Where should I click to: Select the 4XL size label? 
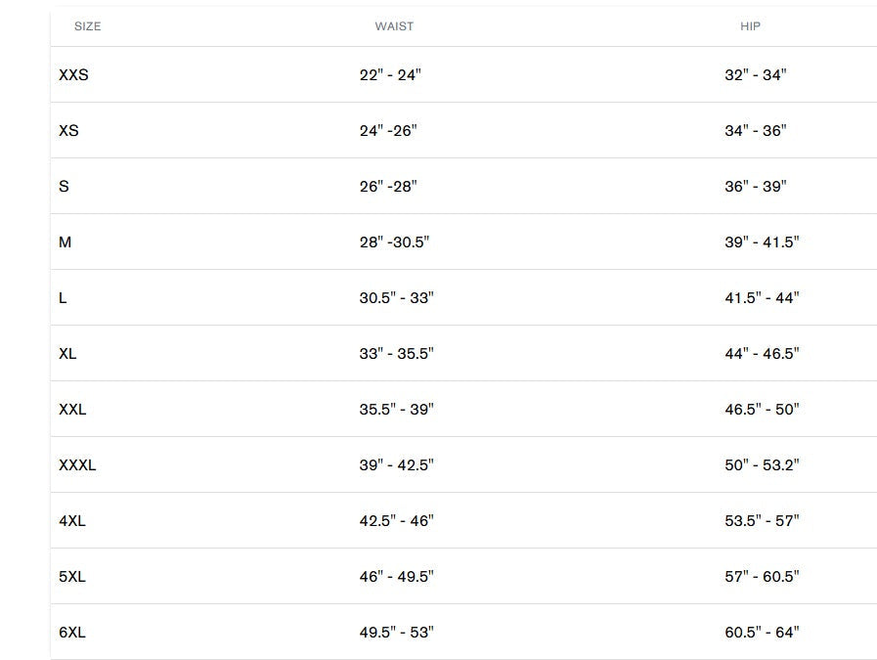tap(72, 520)
